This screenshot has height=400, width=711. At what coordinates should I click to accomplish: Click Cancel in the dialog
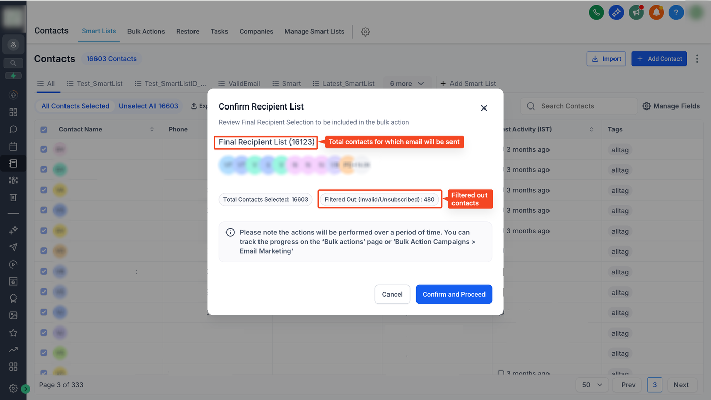pos(393,294)
